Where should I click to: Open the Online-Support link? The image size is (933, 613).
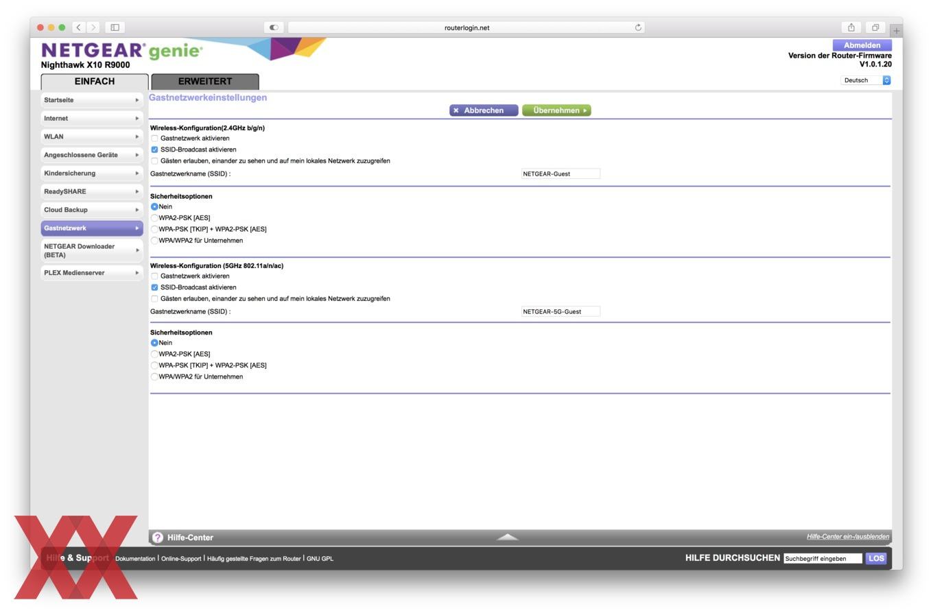tap(181, 559)
